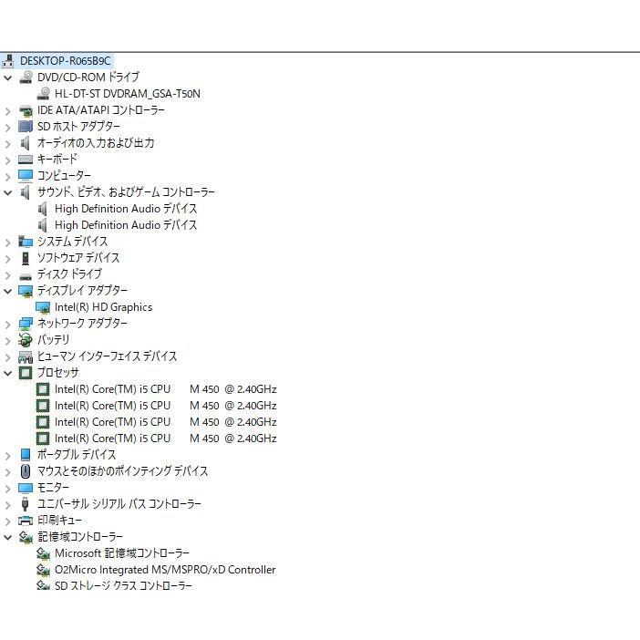The image size is (640, 640).
Task: Expand the ユニバーサル シリアル バス コントローラー node
Action: tap(8, 504)
